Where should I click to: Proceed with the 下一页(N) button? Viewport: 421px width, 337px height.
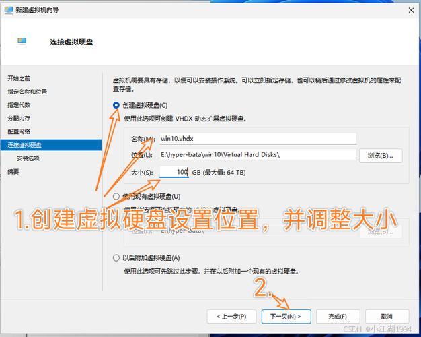click(x=286, y=317)
